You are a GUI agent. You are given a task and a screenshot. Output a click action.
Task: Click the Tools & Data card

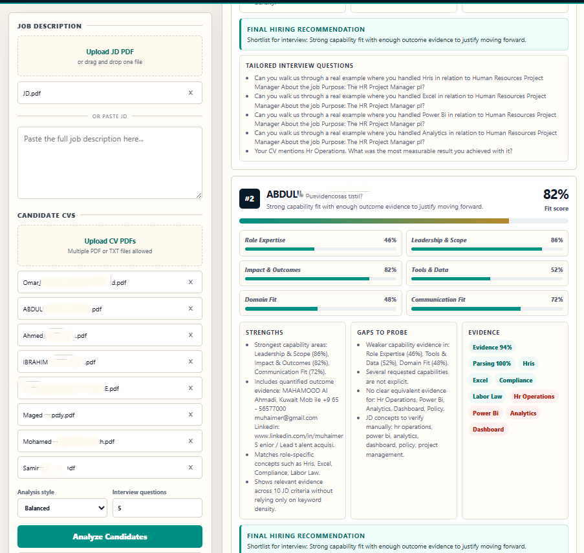tap(487, 273)
